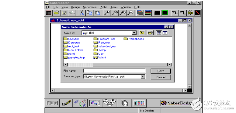Open the Tools menu
The width and height of the screenshot is (236, 113).
[114, 7]
